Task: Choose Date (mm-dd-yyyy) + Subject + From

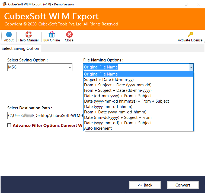Action: [118, 117]
